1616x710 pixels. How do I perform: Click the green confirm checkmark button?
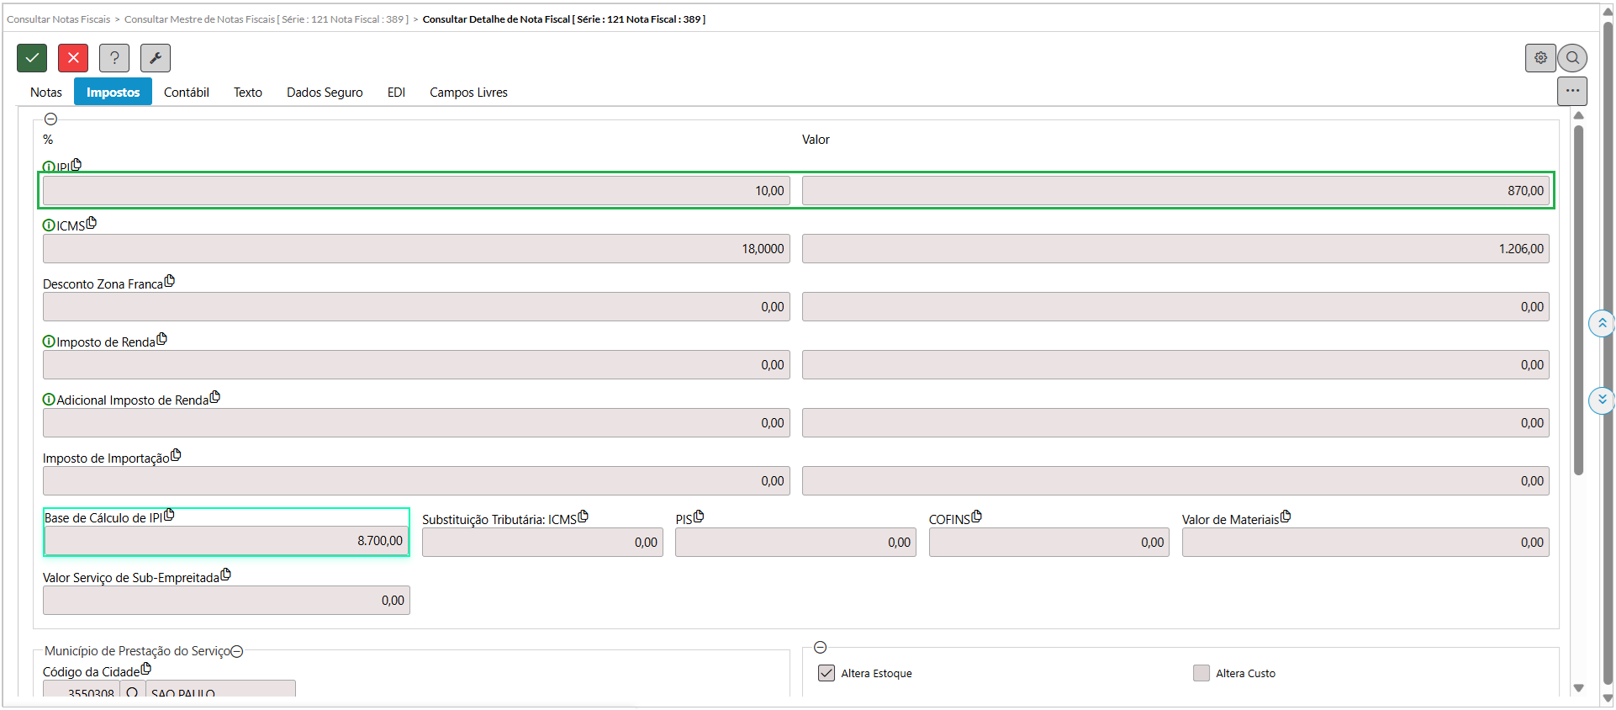click(32, 58)
